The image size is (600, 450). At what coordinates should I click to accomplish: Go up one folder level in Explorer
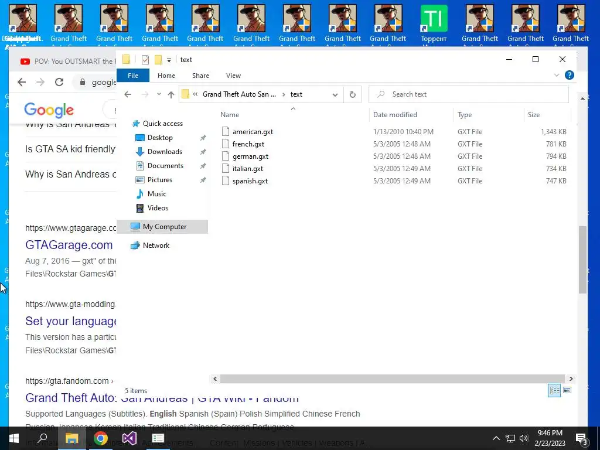click(x=171, y=94)
